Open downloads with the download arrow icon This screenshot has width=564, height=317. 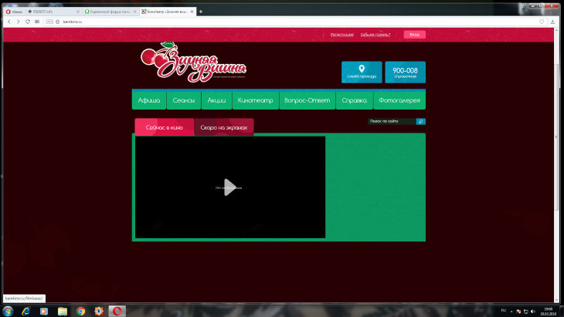pos(553,22)
